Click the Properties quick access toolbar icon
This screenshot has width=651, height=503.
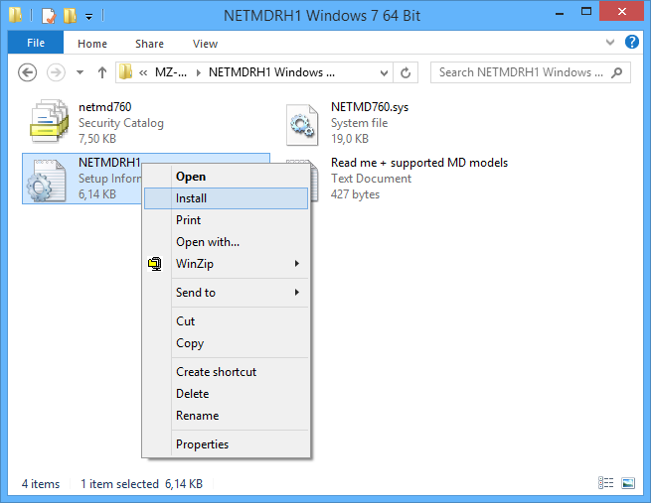[48, 16]
